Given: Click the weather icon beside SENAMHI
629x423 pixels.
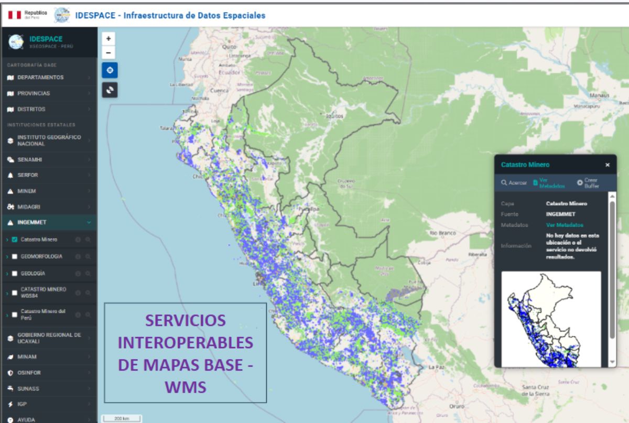Looking at the screenshot, I should (10, 159).
